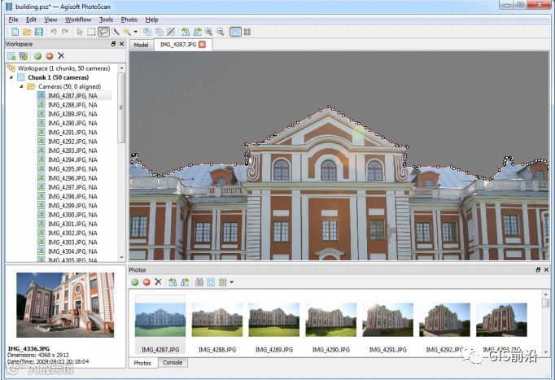This screenshot has height=380, width=555.
Task: Close the IMG_4287.JPG tab
Action: pyautogui.click(x=202, y=44)
